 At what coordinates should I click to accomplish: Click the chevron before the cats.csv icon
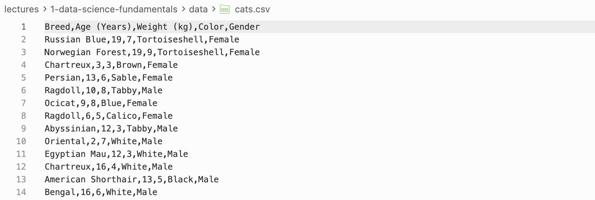(214, 9)
